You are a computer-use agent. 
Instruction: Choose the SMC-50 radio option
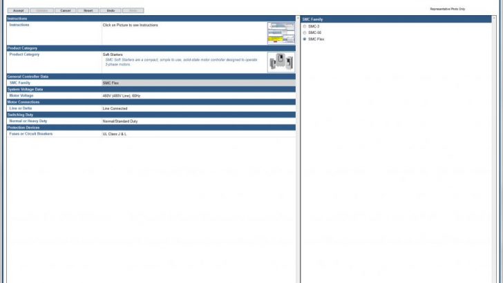point(305,32)
